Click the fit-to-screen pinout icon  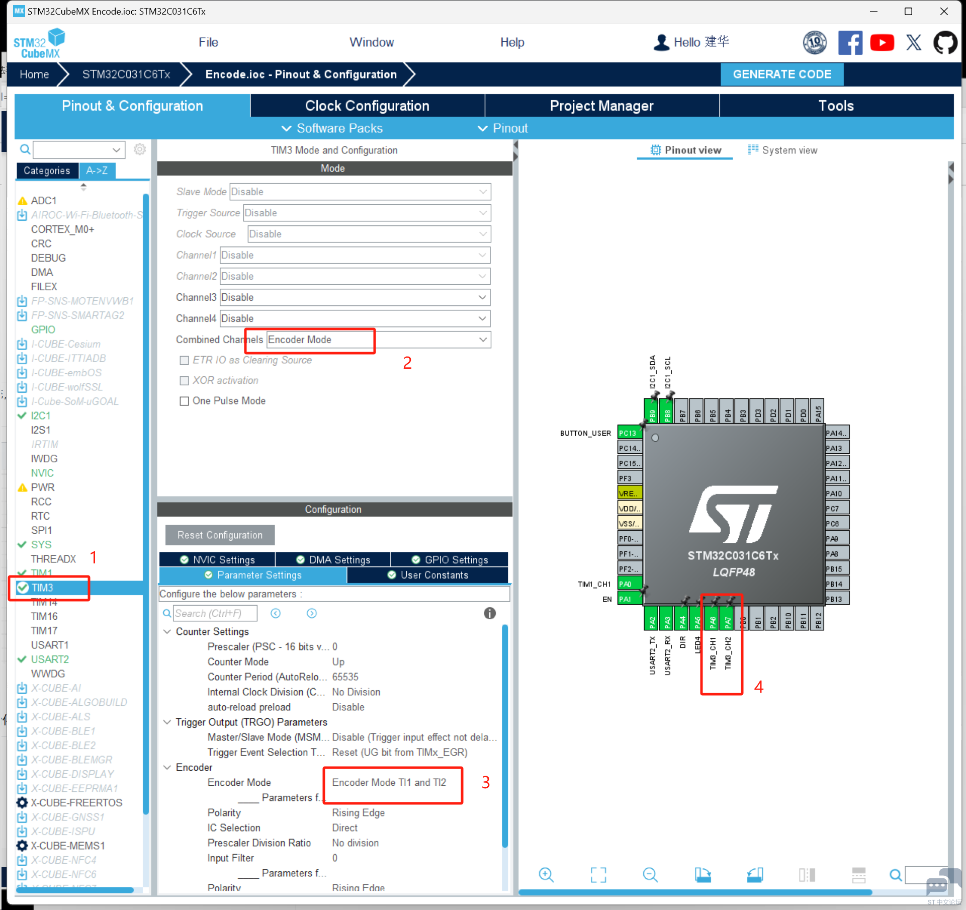(598, 875)
